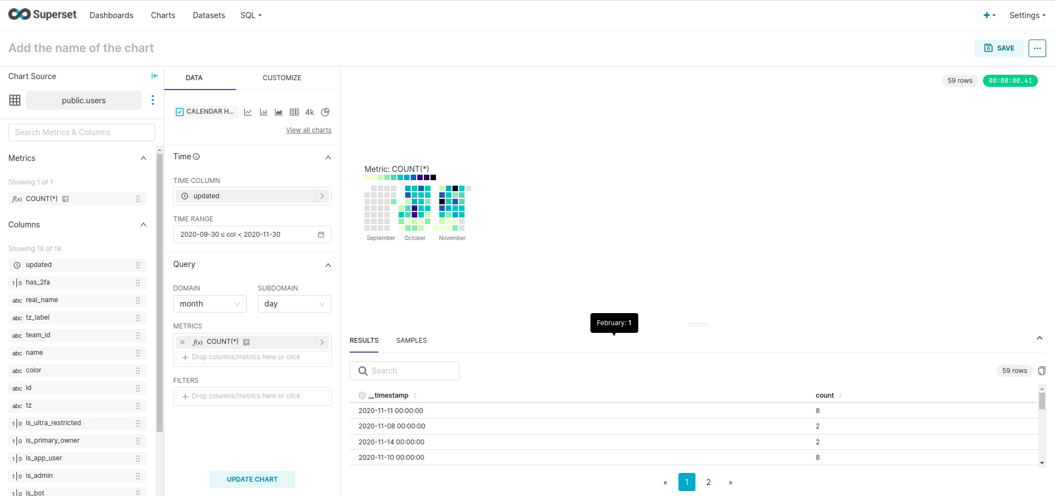Open the three-dots chart actions menu
The image size is (1055, 496).
coord(1037,48)
